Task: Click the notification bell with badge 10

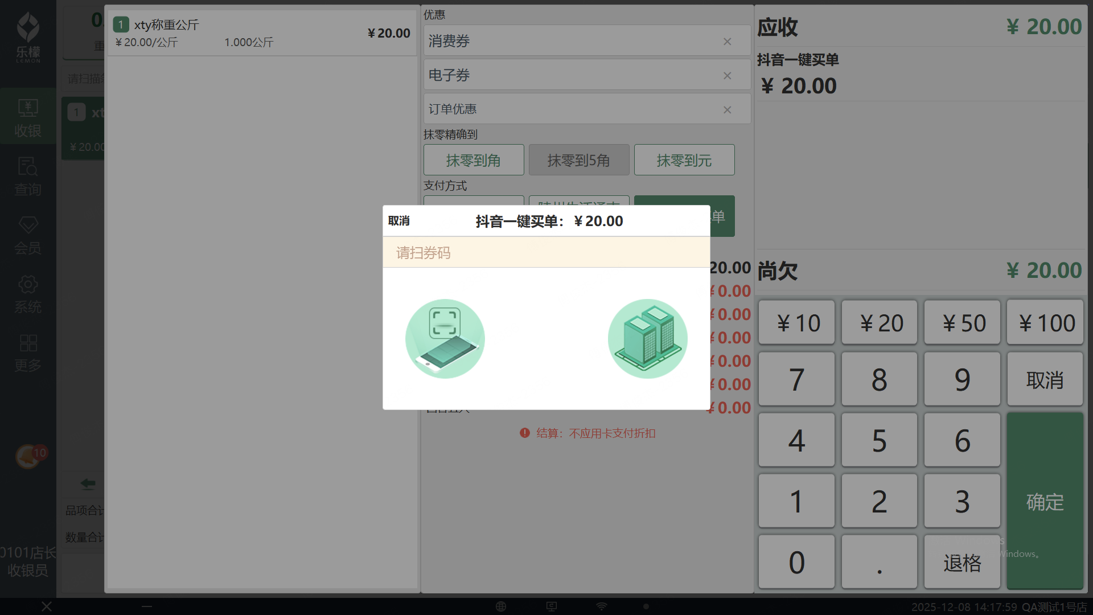Action: 28,456
